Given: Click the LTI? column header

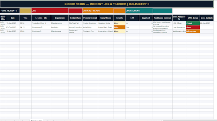Looking at the screenshot, I should (x=132, y=18).
